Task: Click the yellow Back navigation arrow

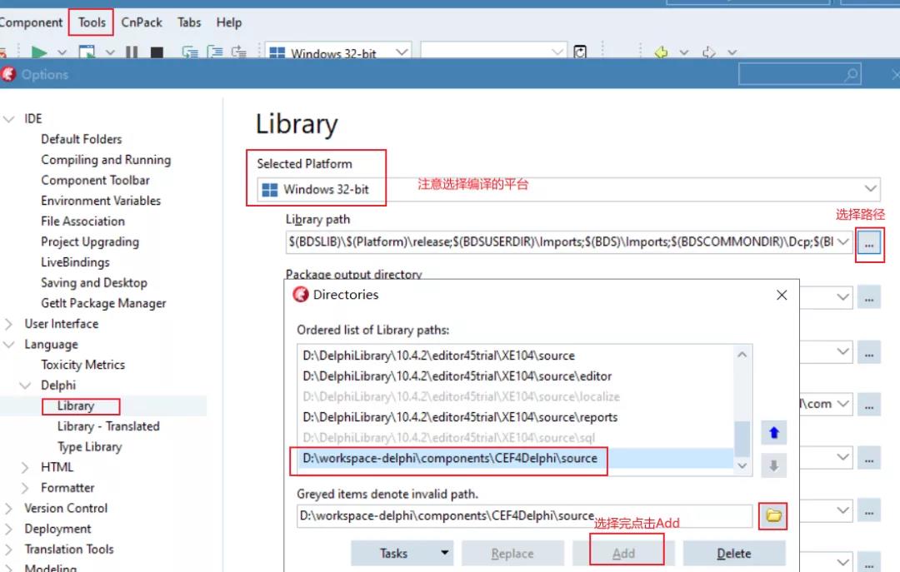Action: (x=661, y=52)
